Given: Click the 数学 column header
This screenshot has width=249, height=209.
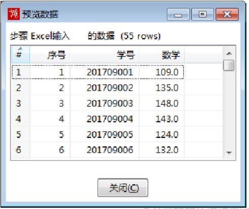Looking at the screenshot, I should tap(161, 55).
